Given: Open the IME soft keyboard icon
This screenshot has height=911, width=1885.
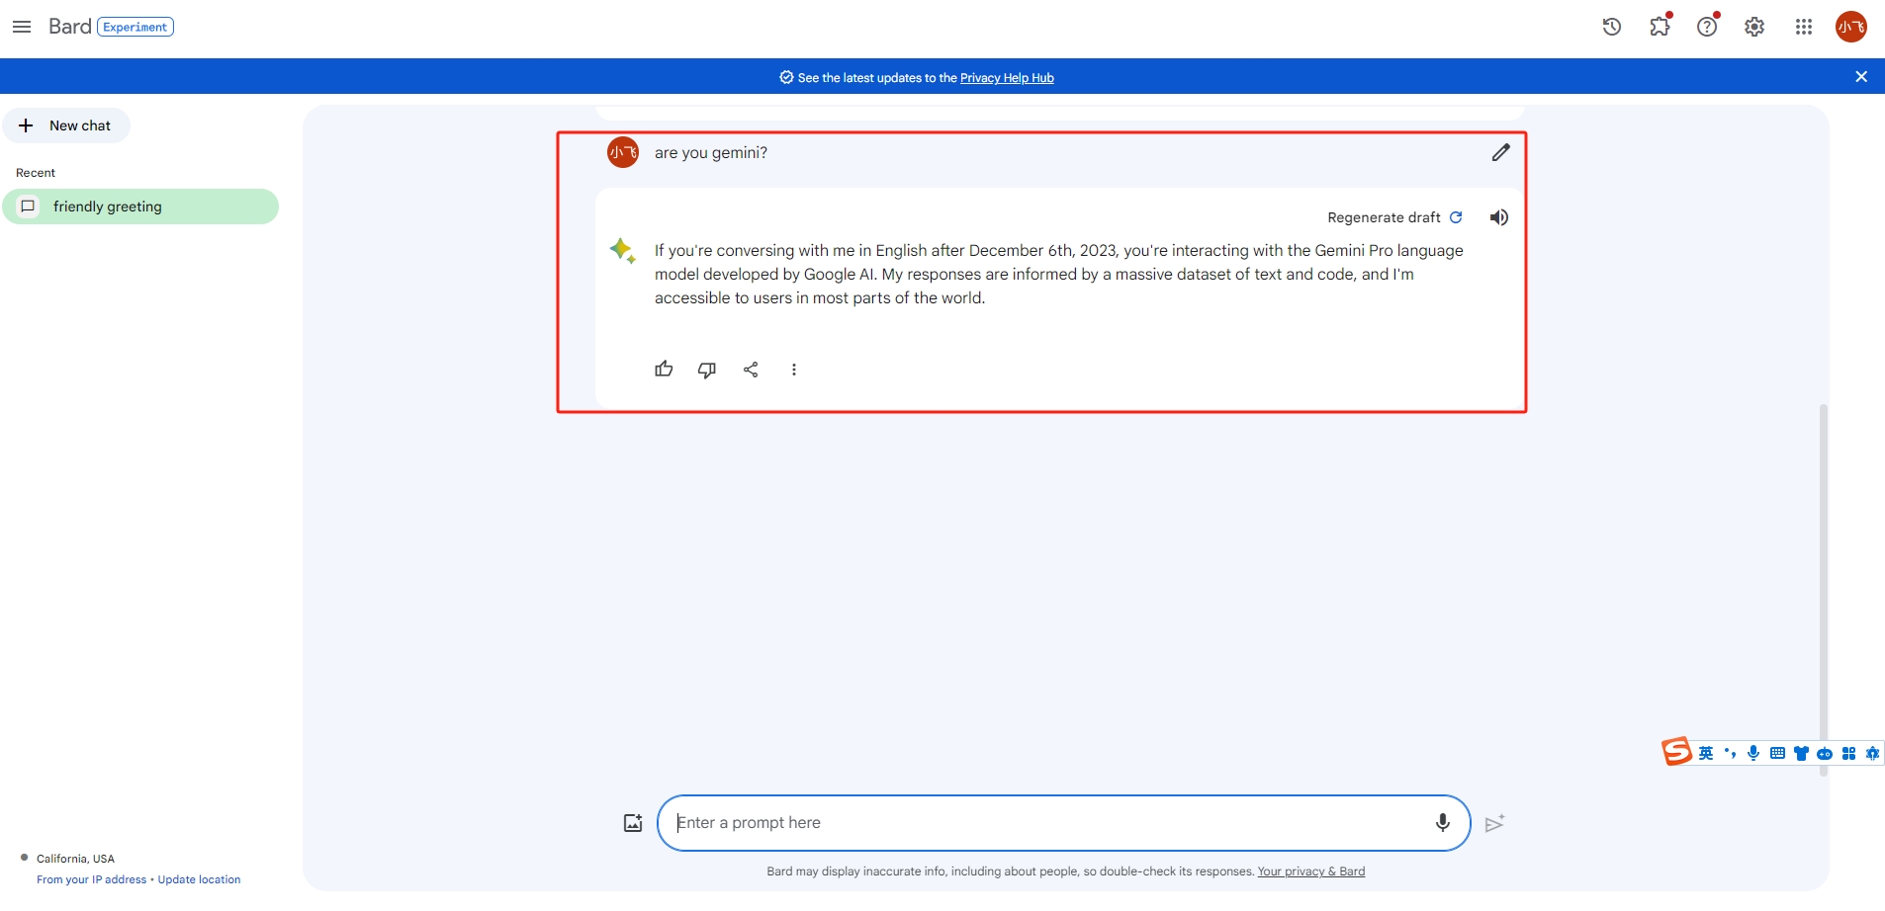Looking at the screenshot, I should click(x=1777, y=753).
